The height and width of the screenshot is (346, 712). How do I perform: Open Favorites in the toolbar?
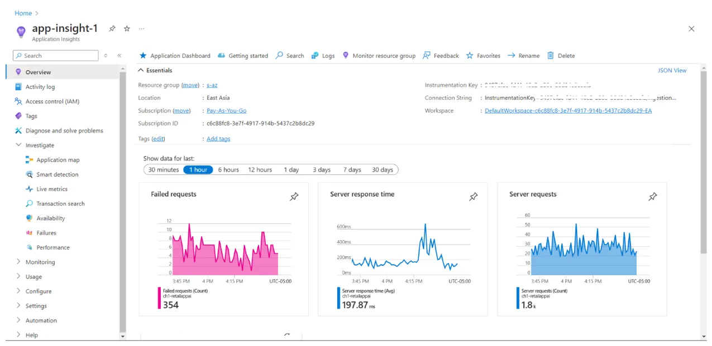(x=483, y=56)
